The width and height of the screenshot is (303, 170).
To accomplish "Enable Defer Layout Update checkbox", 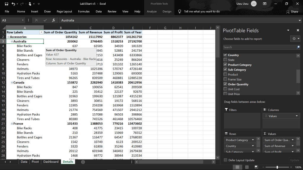I will pyautogui.click(x=226, y=160).
